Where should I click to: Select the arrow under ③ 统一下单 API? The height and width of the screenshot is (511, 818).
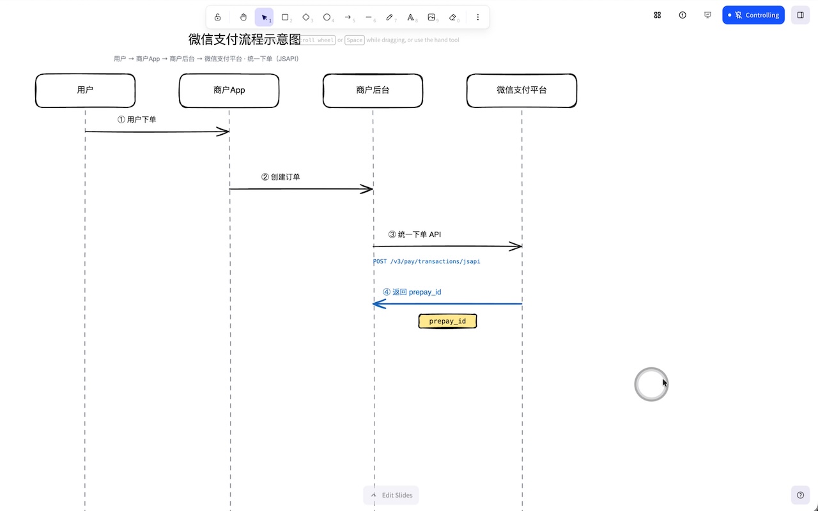click(447, 246)
